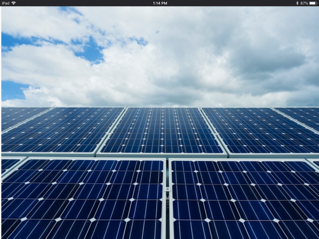Tap the Bluetooth icon in status bar

pos(297,3)
